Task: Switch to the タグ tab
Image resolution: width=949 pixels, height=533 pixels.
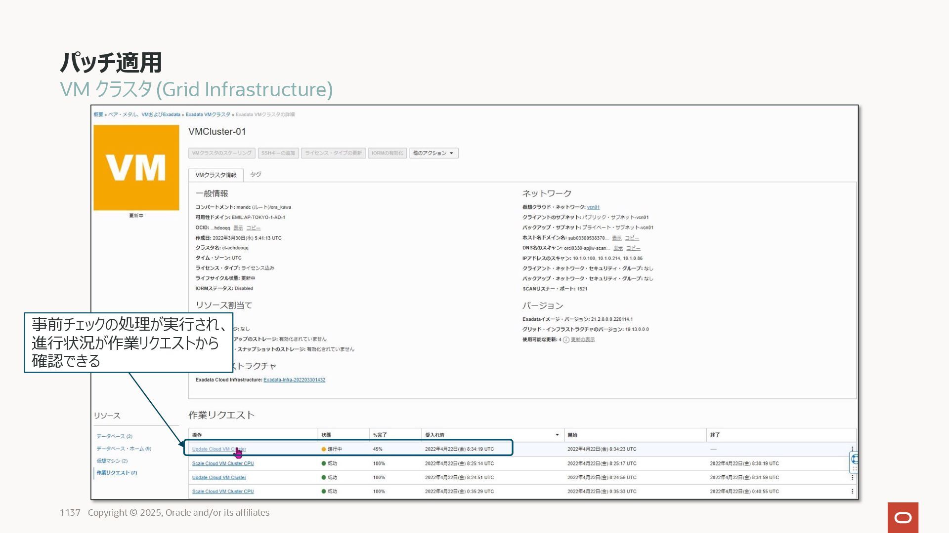Action: coord(256,175)
